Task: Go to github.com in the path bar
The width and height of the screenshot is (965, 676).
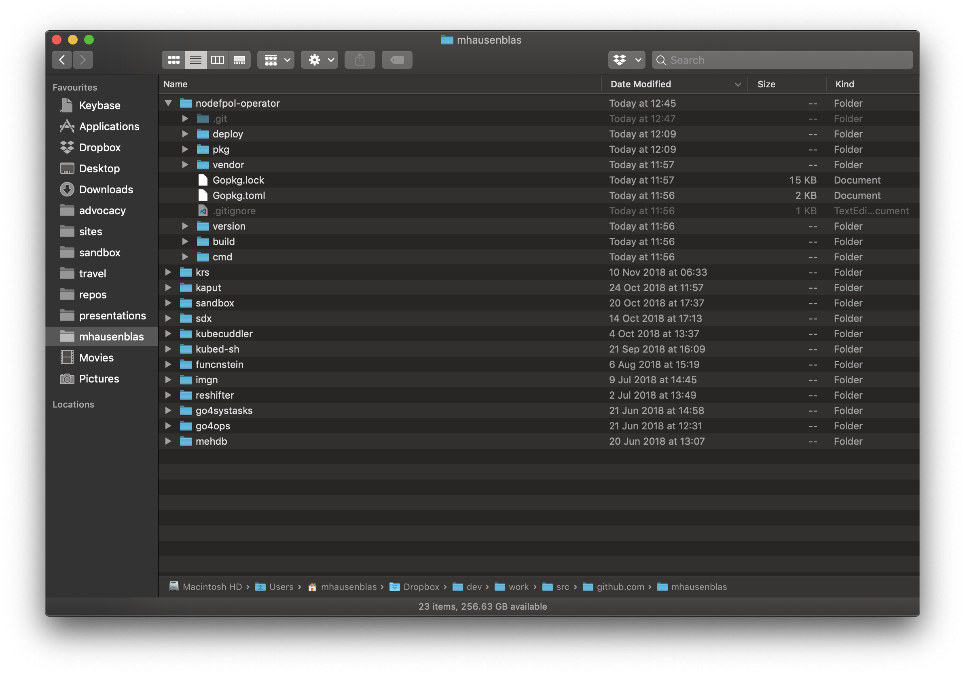Action: tap(620, 587)
